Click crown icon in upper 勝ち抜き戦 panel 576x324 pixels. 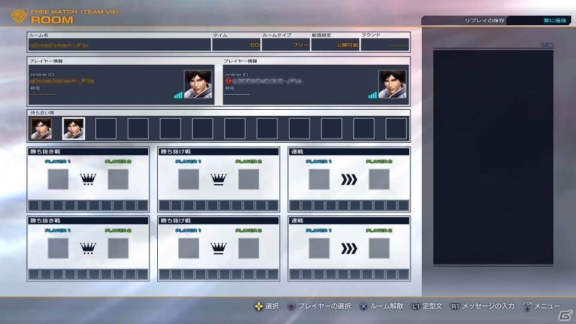coord(88,179)
